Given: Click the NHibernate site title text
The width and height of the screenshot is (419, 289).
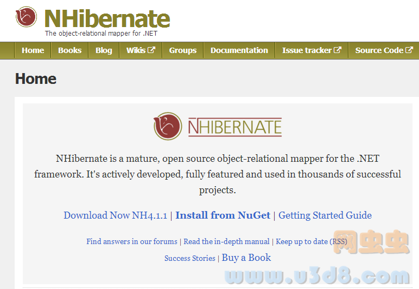Looking at the screenshot, I should tap(107, 18).
